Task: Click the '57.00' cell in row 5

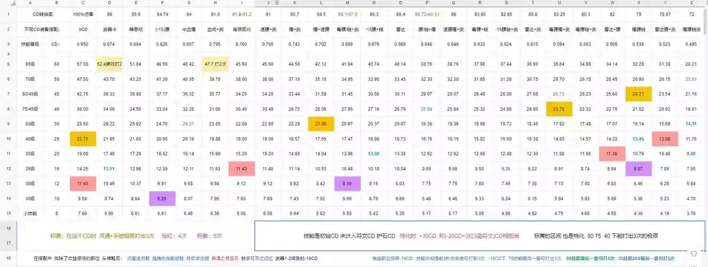Action: click(x=83, y=64)
